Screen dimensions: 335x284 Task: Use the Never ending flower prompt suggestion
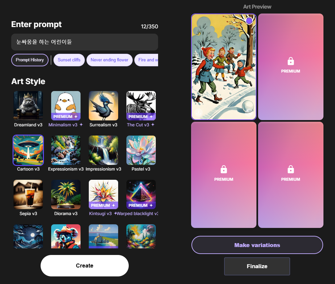109,60
